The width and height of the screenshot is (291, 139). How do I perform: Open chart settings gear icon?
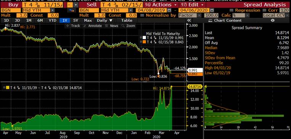click(272, 21)
